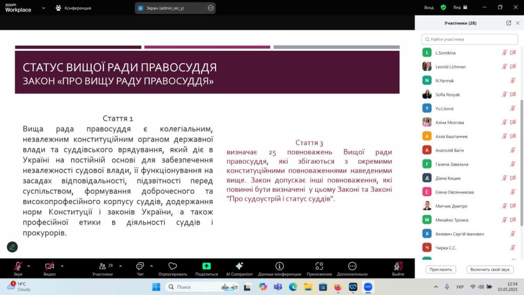Click Включить свой звук unmute button
The height and width of the screenshot is (295, 524).
click(490, 270)
